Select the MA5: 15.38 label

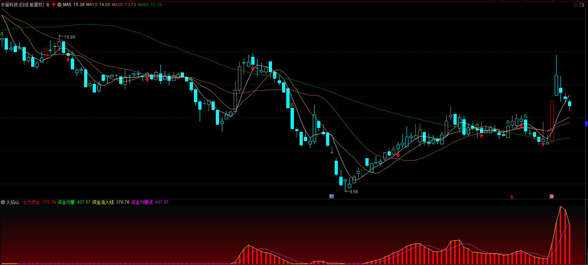74,5
